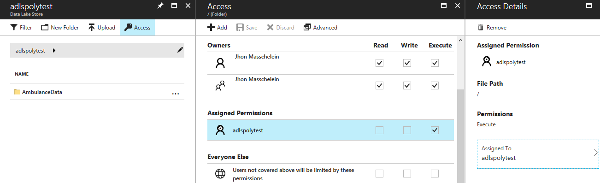Enable Read for adlspolytest assigned permission
600x183 pixels.
379,130
